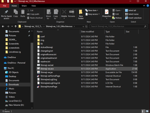The width and height of the screenshot is (150, 113).
Task: Select Shimeji-ee.bat batch file
Action: pyautogui.click(x=87, y=65)
